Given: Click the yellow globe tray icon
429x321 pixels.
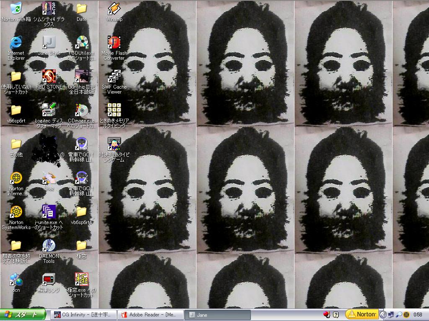Looking at the screenshot, I should [406, 315].
